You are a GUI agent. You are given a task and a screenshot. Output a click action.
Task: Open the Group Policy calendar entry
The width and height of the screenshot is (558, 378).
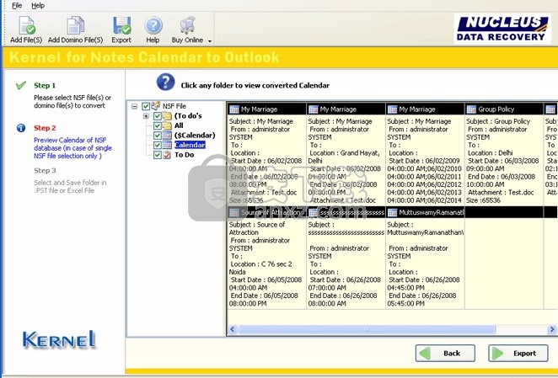503,153
